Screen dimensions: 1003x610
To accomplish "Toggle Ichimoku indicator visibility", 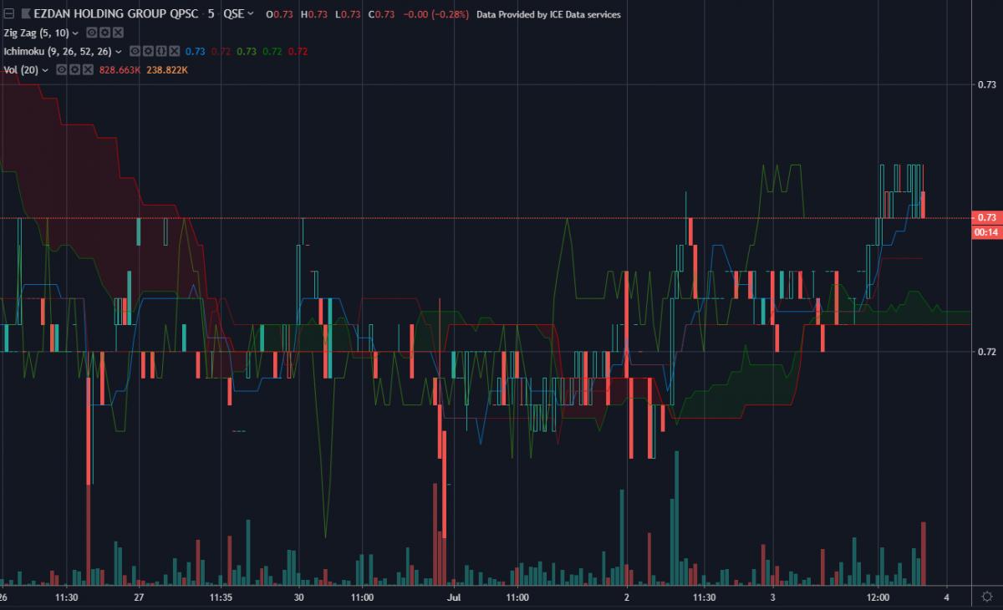I will coord(135,51).
